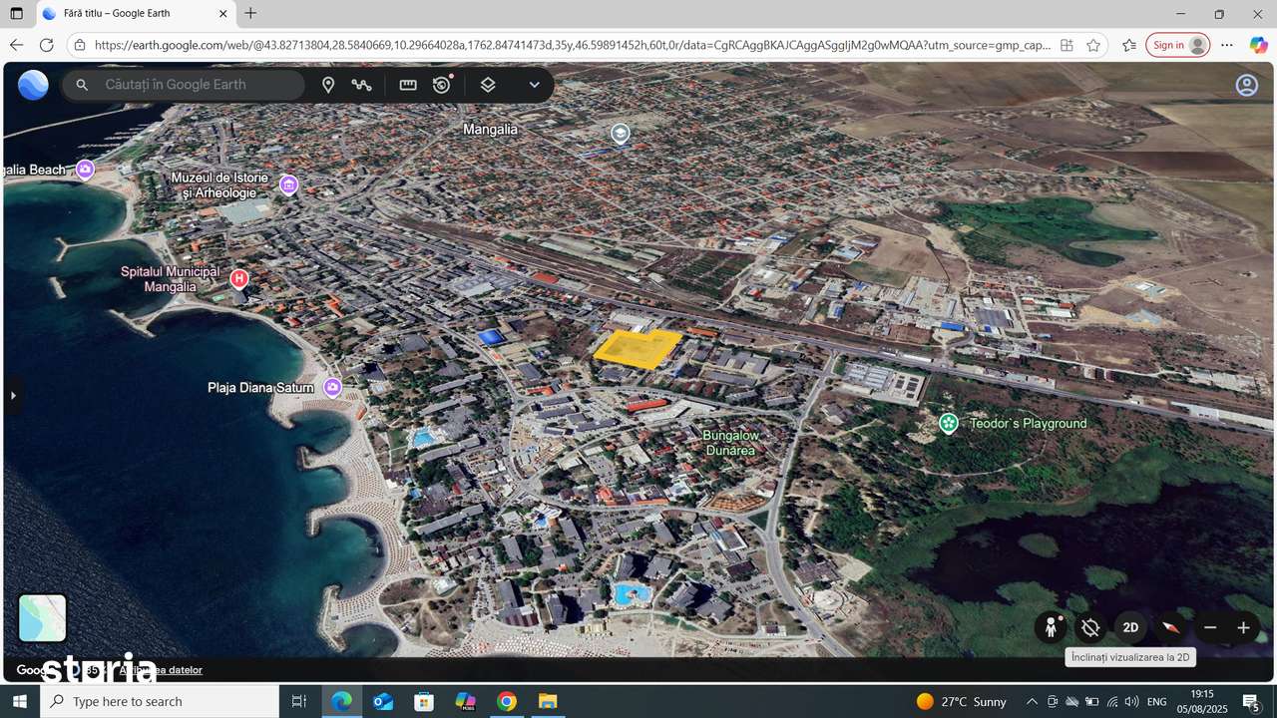Open Task View on the taskbar
This screenshot has height=718, width=1277.
pyautogui.click(x=298, y=701)
